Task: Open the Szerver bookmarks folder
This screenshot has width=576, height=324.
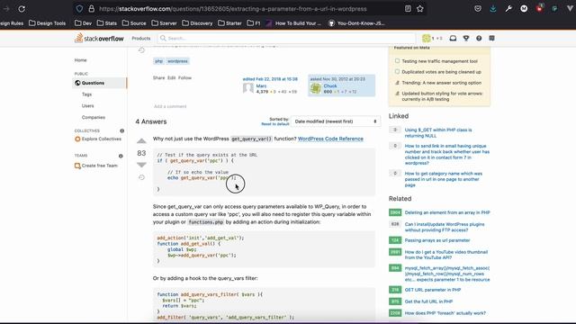Action: click(x=164, y=23)
